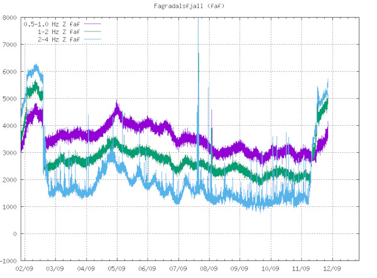Click the purple legend line sample
This screenshot has height=278, width=377.
92,24
